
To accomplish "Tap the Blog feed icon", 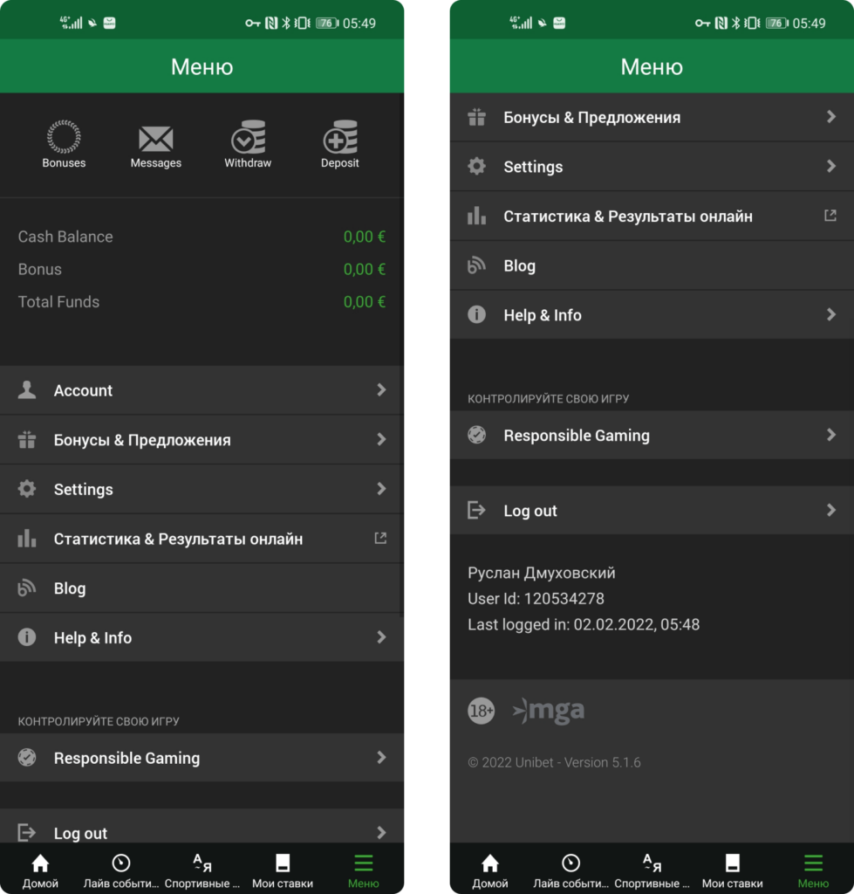I will (28, 588).
